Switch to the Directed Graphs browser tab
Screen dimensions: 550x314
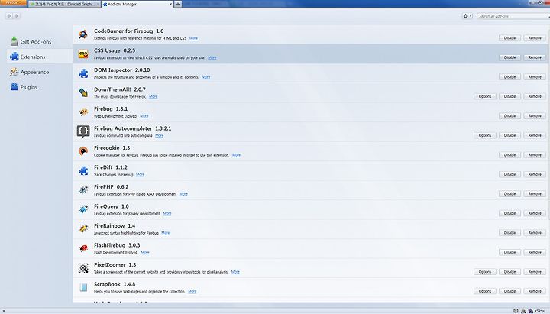click(64, 5)
